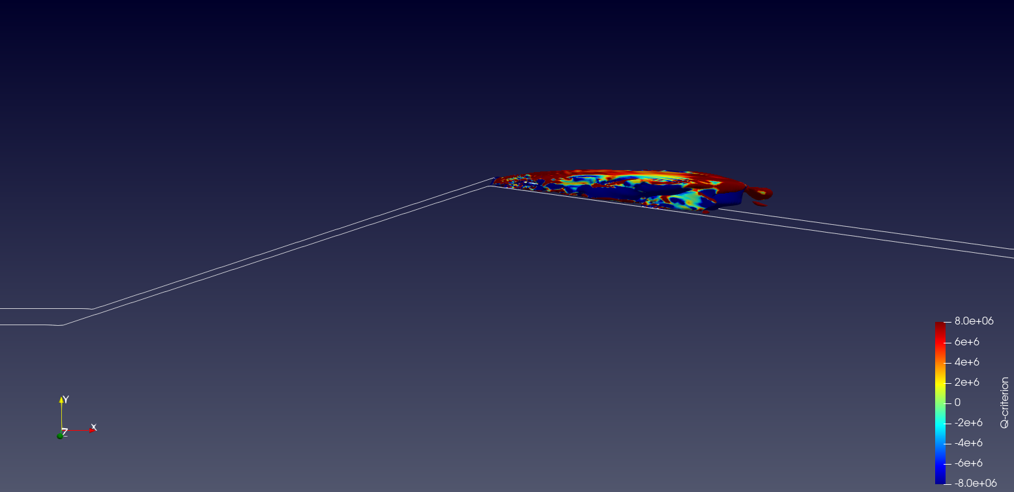The height and width of the screenshot is (492, 1014).
Task: Click the red blob at the isosurface's right tip
Action: tap(759, 192)
